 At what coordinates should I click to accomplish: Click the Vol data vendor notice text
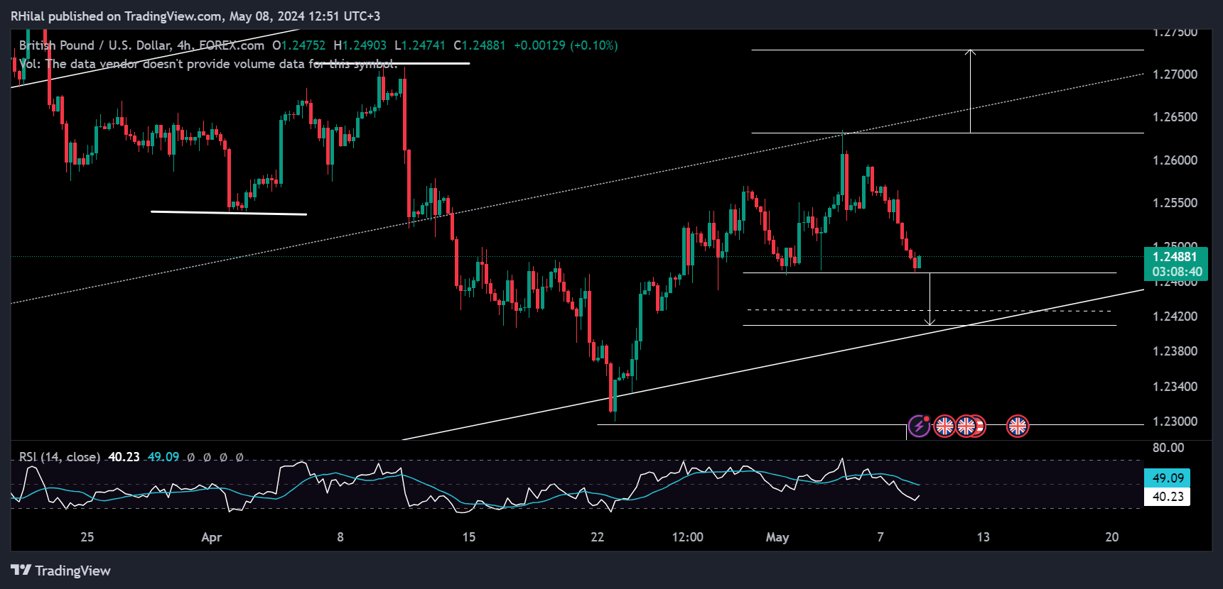pos(208,64)
